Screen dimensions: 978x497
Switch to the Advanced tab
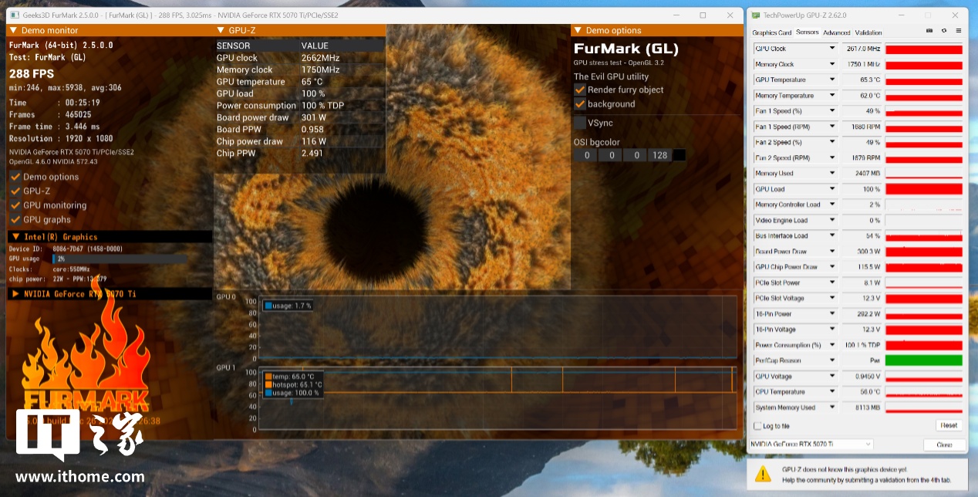[x=836, y=32]
